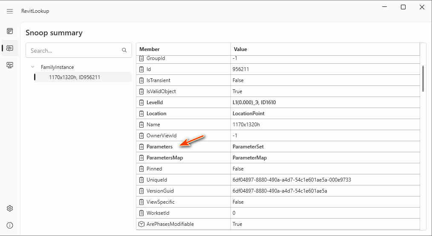Open the hamburger navigation menu
This screenshot has width=432, height=236.
tap(10, 11)
